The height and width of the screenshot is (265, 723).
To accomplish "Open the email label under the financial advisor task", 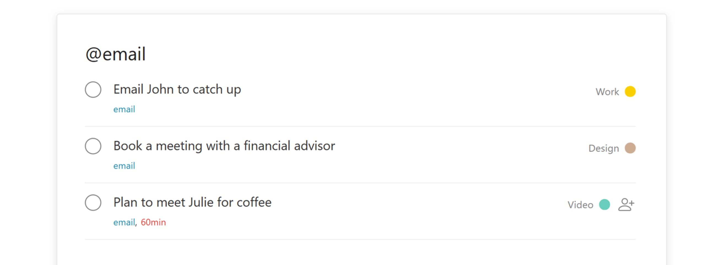I will point(124,166).
